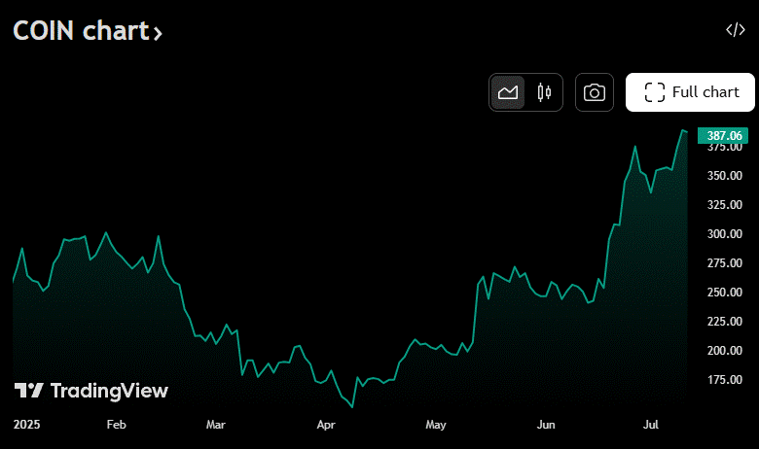Click the 200.00 price axis label
Image resolution: width=759 pixels, height=449 pixels.
pyautogui.click(x=725, y=351)
